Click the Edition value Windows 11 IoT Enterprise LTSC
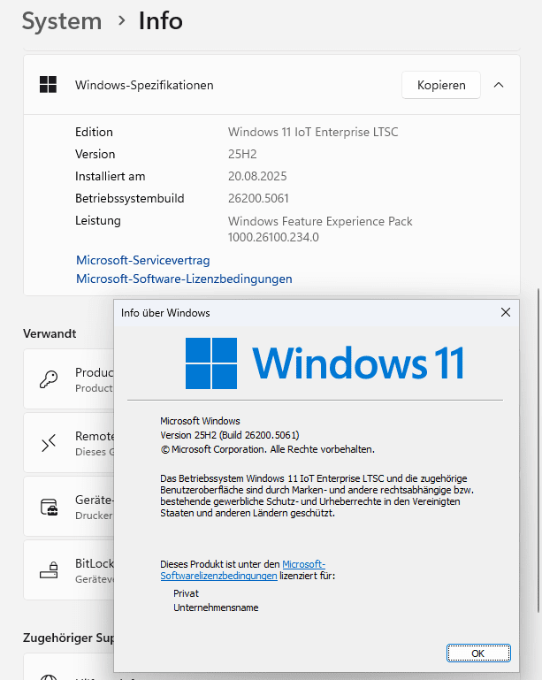Viewport: 542px width, 680px height. tap(313, 132)
